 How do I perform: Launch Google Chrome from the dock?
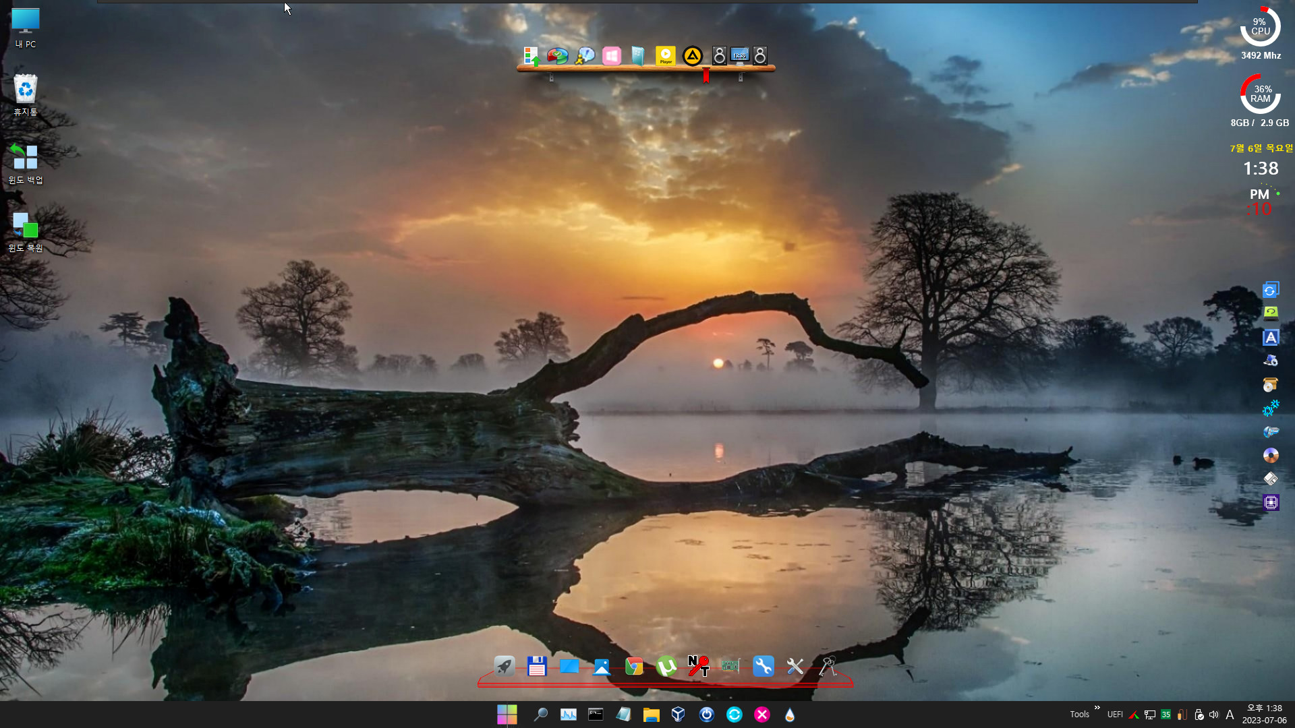pyautogui.click(x=634, y=666)
